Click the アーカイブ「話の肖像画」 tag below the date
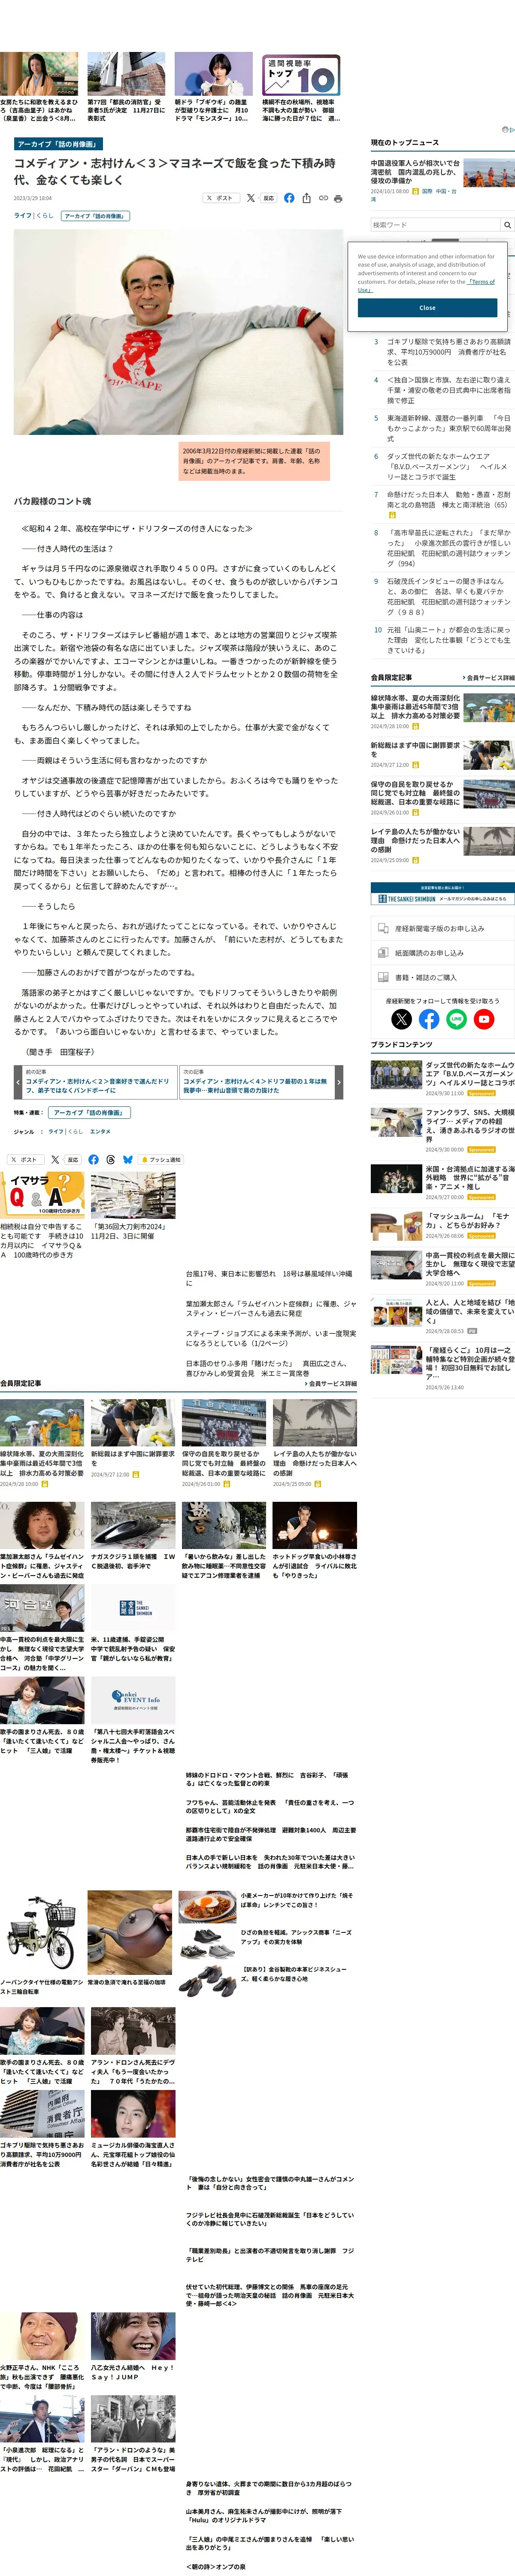 tap(95, 215)
